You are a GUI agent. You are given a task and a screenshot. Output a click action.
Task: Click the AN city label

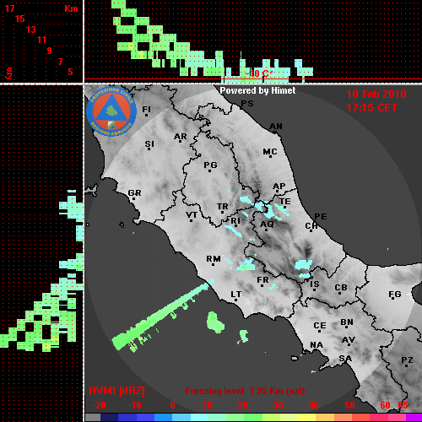click(276, 127)
